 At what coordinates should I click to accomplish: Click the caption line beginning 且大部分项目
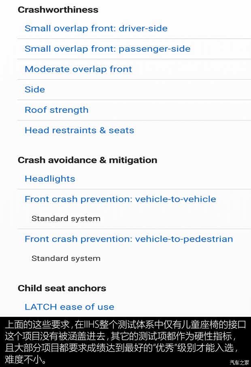(x=121, y=348)
